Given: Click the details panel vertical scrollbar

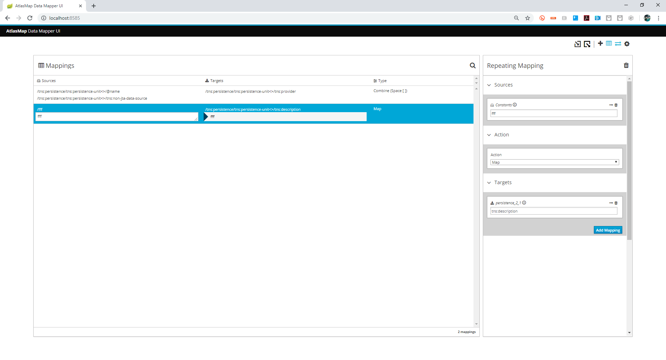Looking at the screenshot, I should pyautogui.click(x=629, y=160).
